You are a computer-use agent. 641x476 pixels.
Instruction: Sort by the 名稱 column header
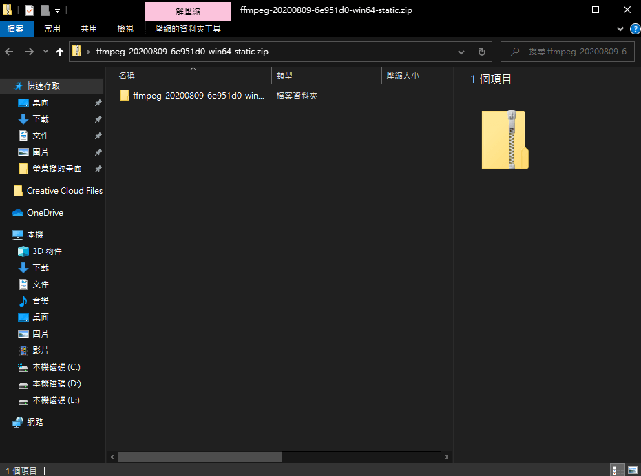click(x=127, y=75)
